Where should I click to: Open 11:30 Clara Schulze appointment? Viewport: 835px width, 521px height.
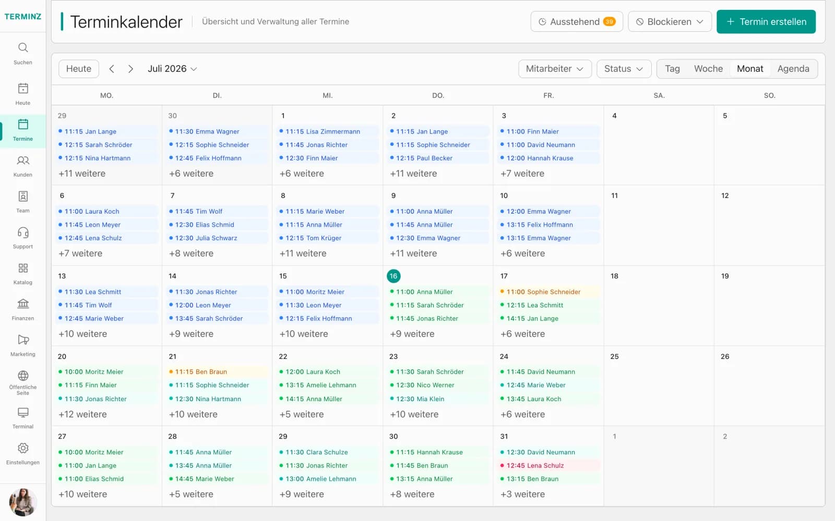tap(328, 453)
